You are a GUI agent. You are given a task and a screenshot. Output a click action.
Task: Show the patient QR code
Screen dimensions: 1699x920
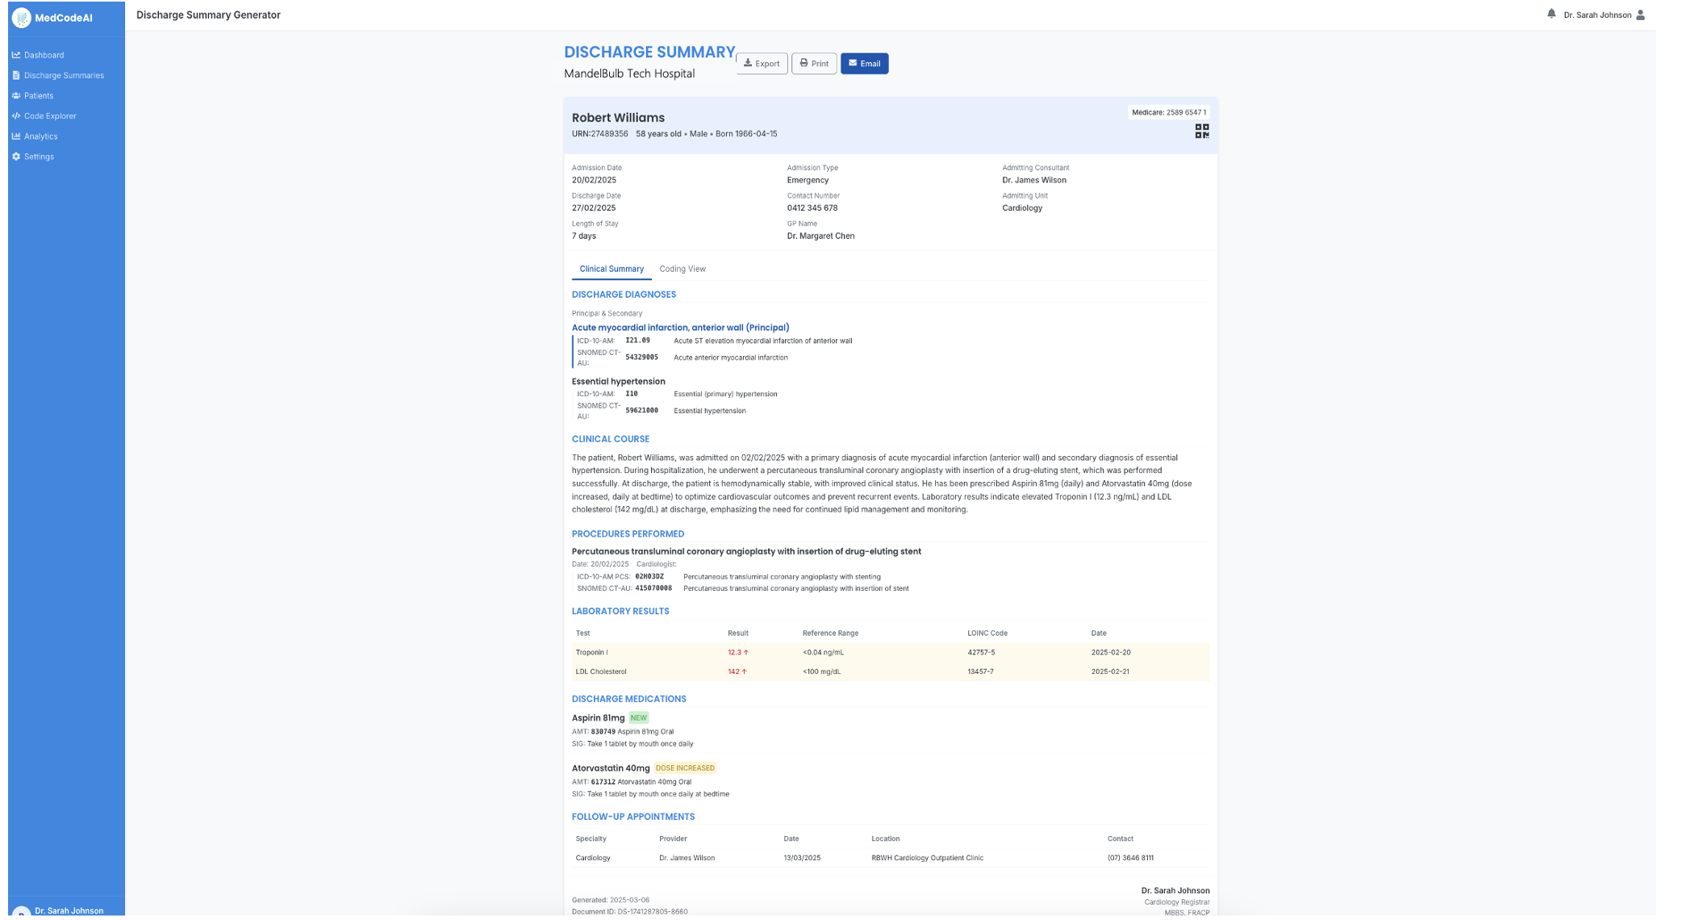coord(1202,131)
